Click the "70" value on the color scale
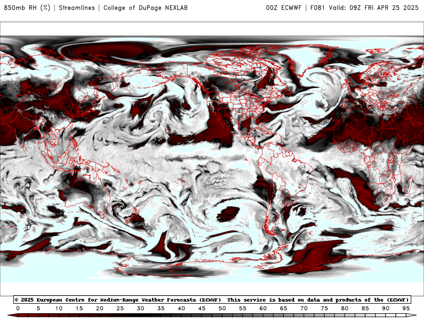 tap(304, 308)
